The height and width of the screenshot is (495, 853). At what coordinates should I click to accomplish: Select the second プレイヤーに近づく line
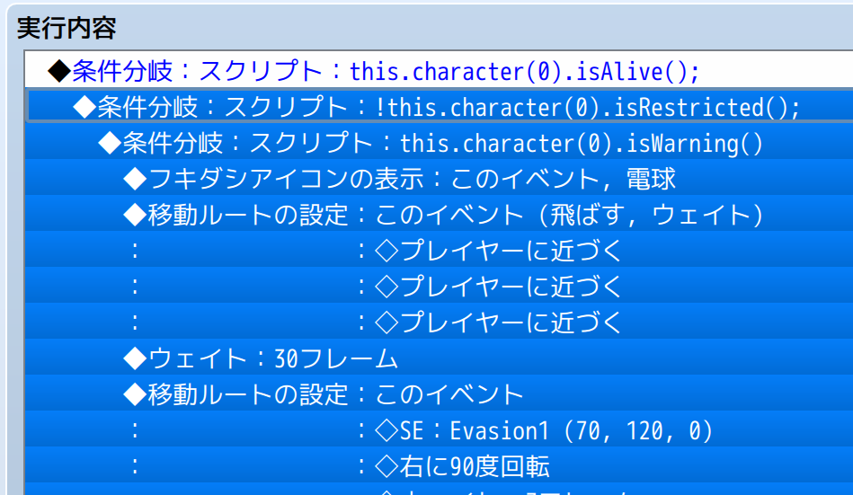[x=498, y=287]
